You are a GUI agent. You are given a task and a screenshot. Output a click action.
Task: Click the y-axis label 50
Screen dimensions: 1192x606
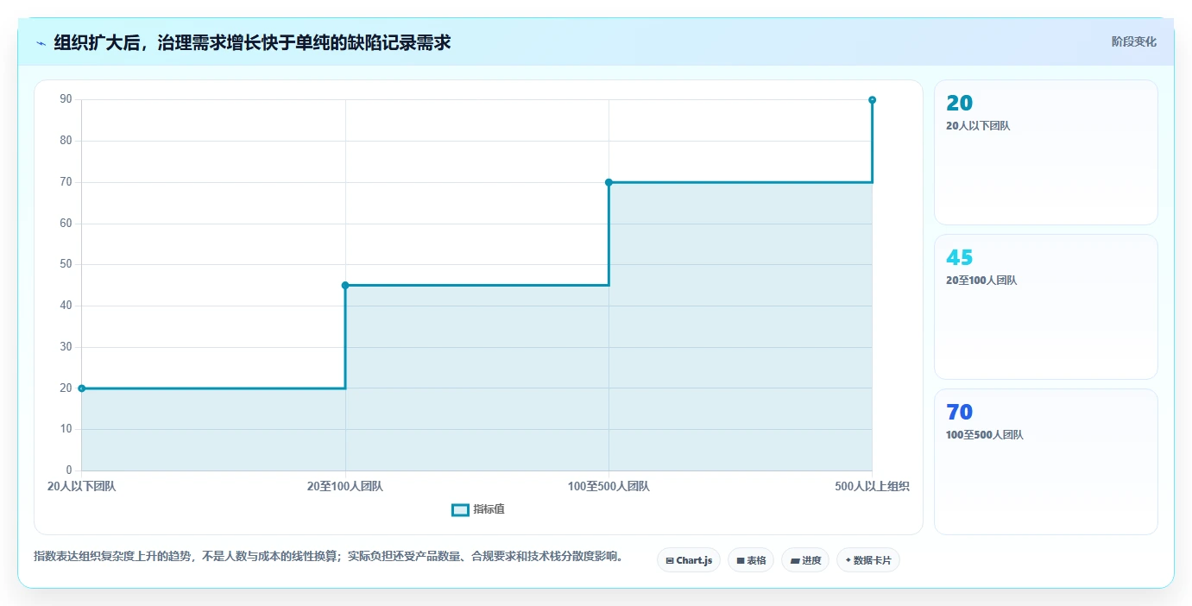coord(66,264)
